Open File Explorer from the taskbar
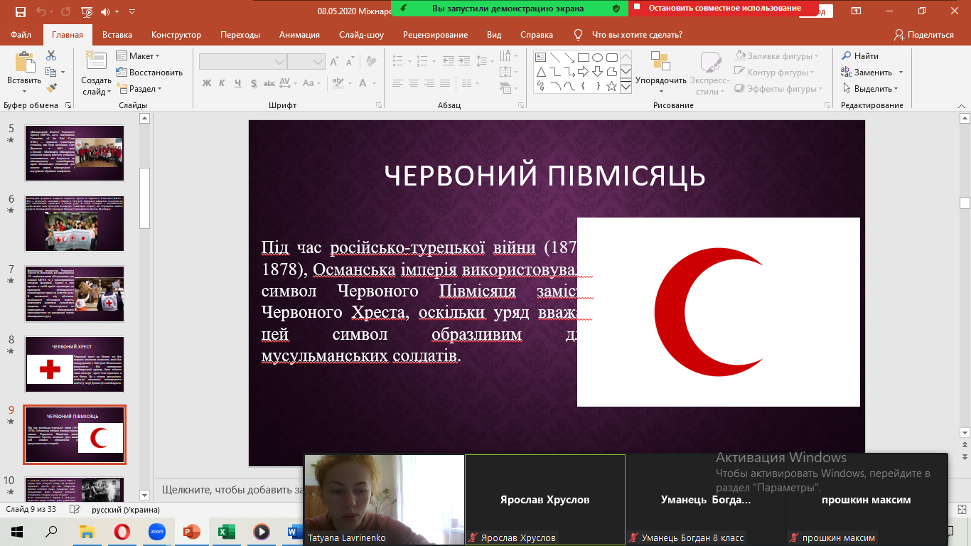The image size is (971, 546). (87, 531)
